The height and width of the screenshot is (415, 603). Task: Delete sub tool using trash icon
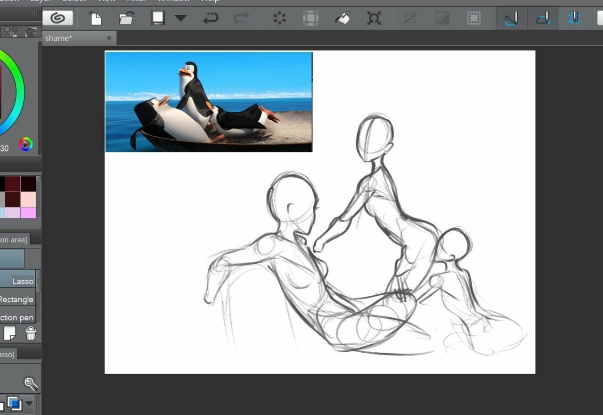tap(31, 333)
